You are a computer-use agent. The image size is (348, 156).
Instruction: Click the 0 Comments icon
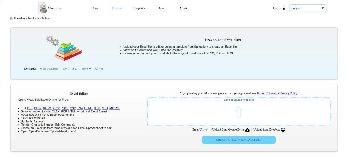pyautogui.click(x=44, y=69)
